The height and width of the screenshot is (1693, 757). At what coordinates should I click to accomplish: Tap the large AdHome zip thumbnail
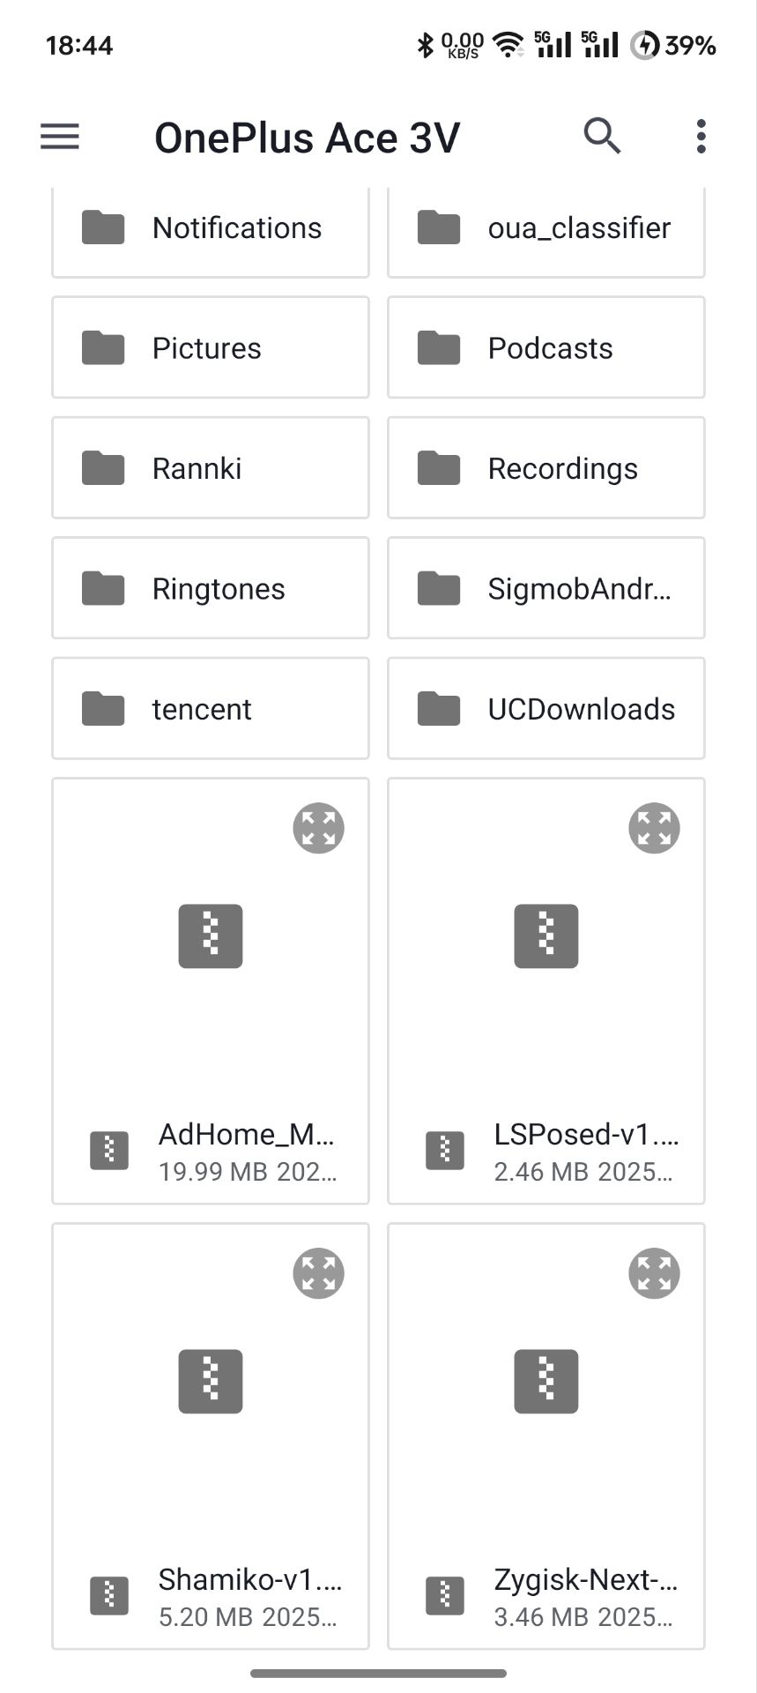coord(211,936)
